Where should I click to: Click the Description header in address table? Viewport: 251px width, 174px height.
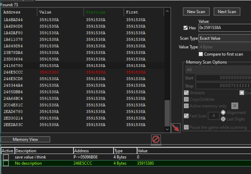pyautogui.click(x=44, y=151)
